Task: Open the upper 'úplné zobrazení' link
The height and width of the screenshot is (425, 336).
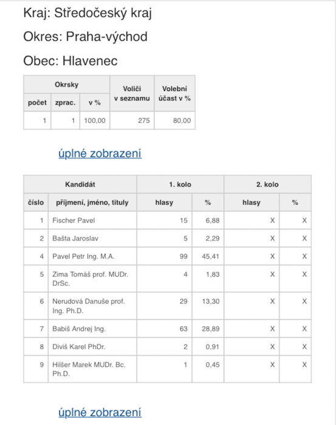Action: (100, 153)
